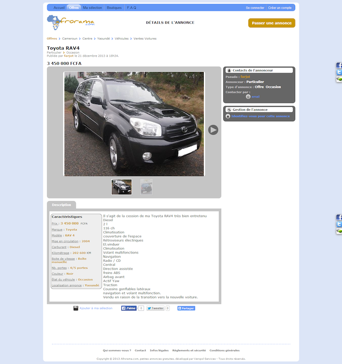Click Identifiez-vous pour cette annonce
Screen dimensions: 342x364
point(260,116)
